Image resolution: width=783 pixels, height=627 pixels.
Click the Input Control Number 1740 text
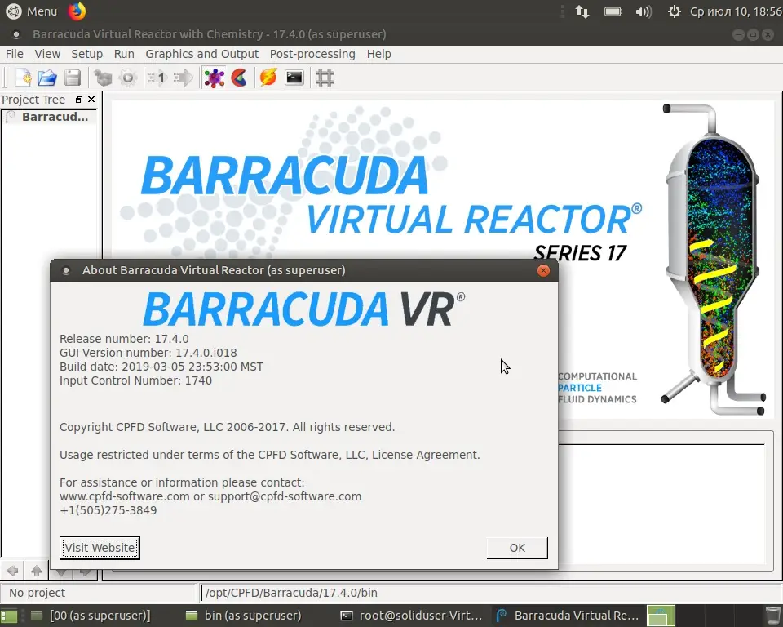pos(136,380)
